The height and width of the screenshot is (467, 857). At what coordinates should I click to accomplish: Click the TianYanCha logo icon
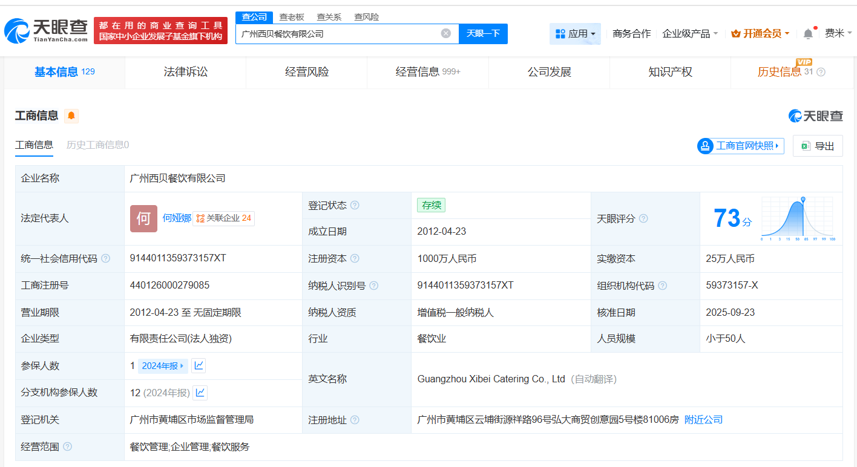(x=16, y=30)
